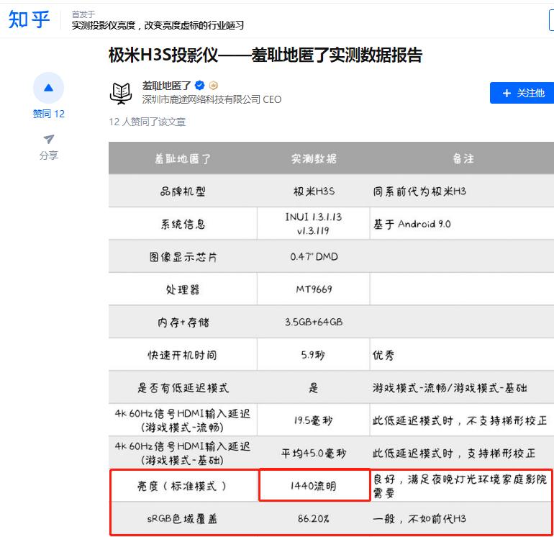This screenshot has height=537, width=554.
Task: Click the blue verified badge beside author name
Action: (199, 85)
